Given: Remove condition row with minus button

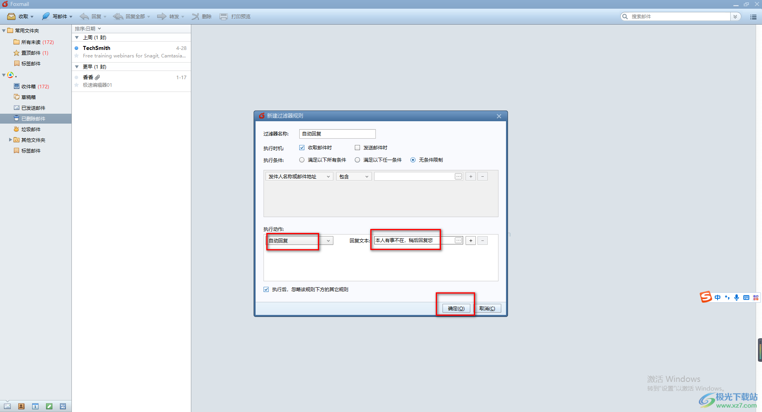Looking at the screenshot, I should (x=483, y=176).
